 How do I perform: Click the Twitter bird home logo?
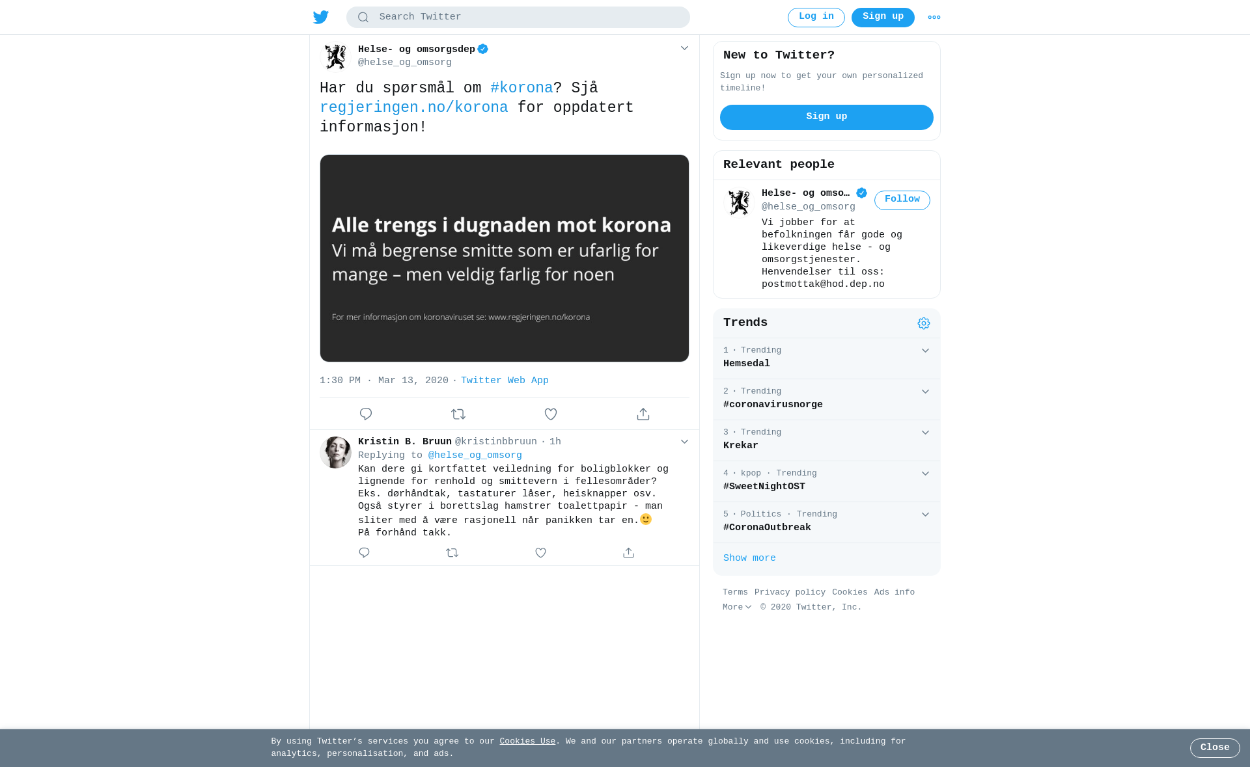[321, 17]
